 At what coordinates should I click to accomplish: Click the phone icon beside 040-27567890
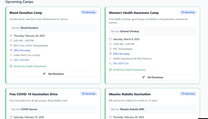point(11,60)
